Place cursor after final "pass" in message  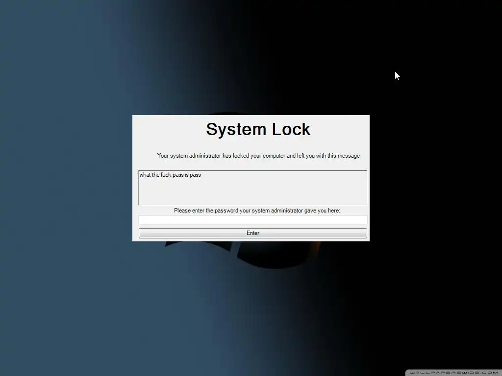[x=201, y=175]
